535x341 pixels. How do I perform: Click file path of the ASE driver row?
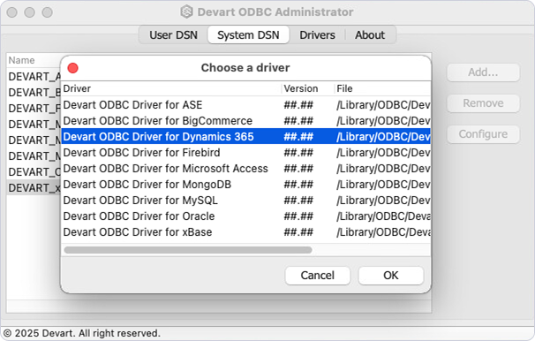(x=383, y=105)
